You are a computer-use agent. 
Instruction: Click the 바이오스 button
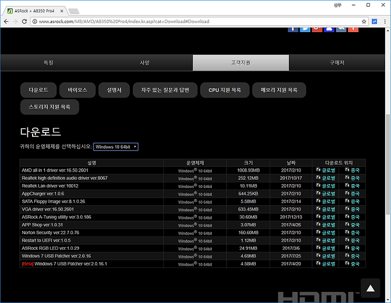pos(78,90)
